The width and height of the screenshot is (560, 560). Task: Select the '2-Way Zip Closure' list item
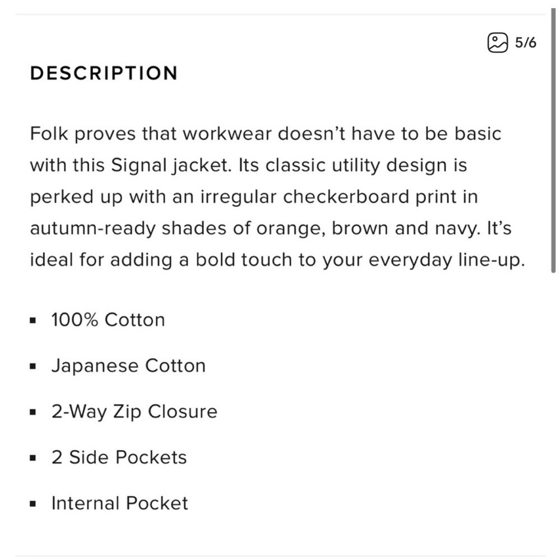(x=134, y=412)
